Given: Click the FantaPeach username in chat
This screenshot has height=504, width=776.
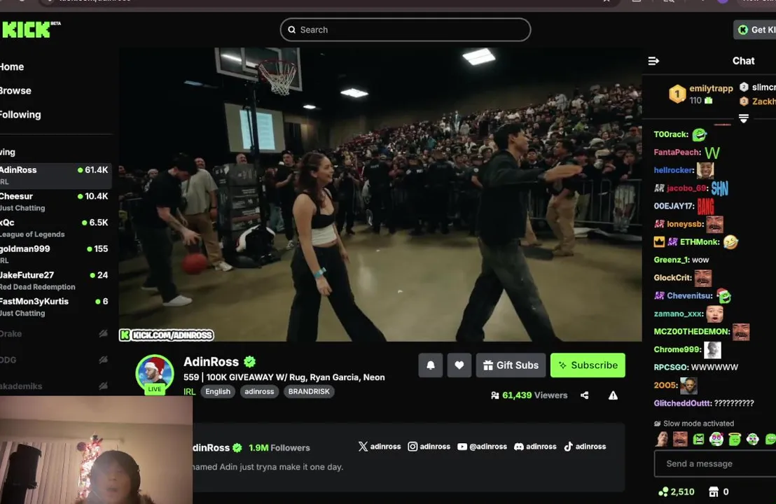Looking at the screenshot, I should [677, 153].
